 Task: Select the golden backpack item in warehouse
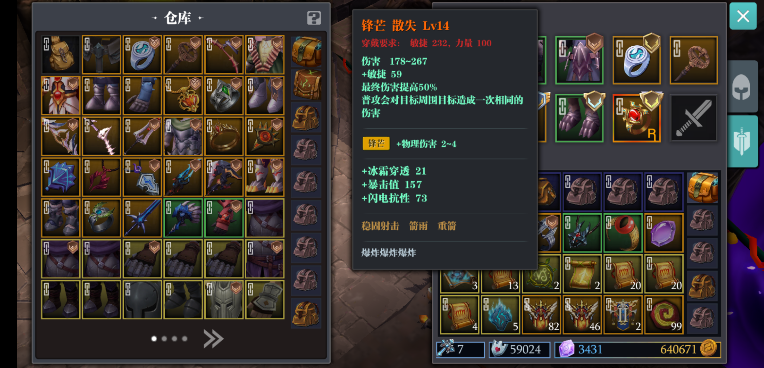(x=61, y=55)
